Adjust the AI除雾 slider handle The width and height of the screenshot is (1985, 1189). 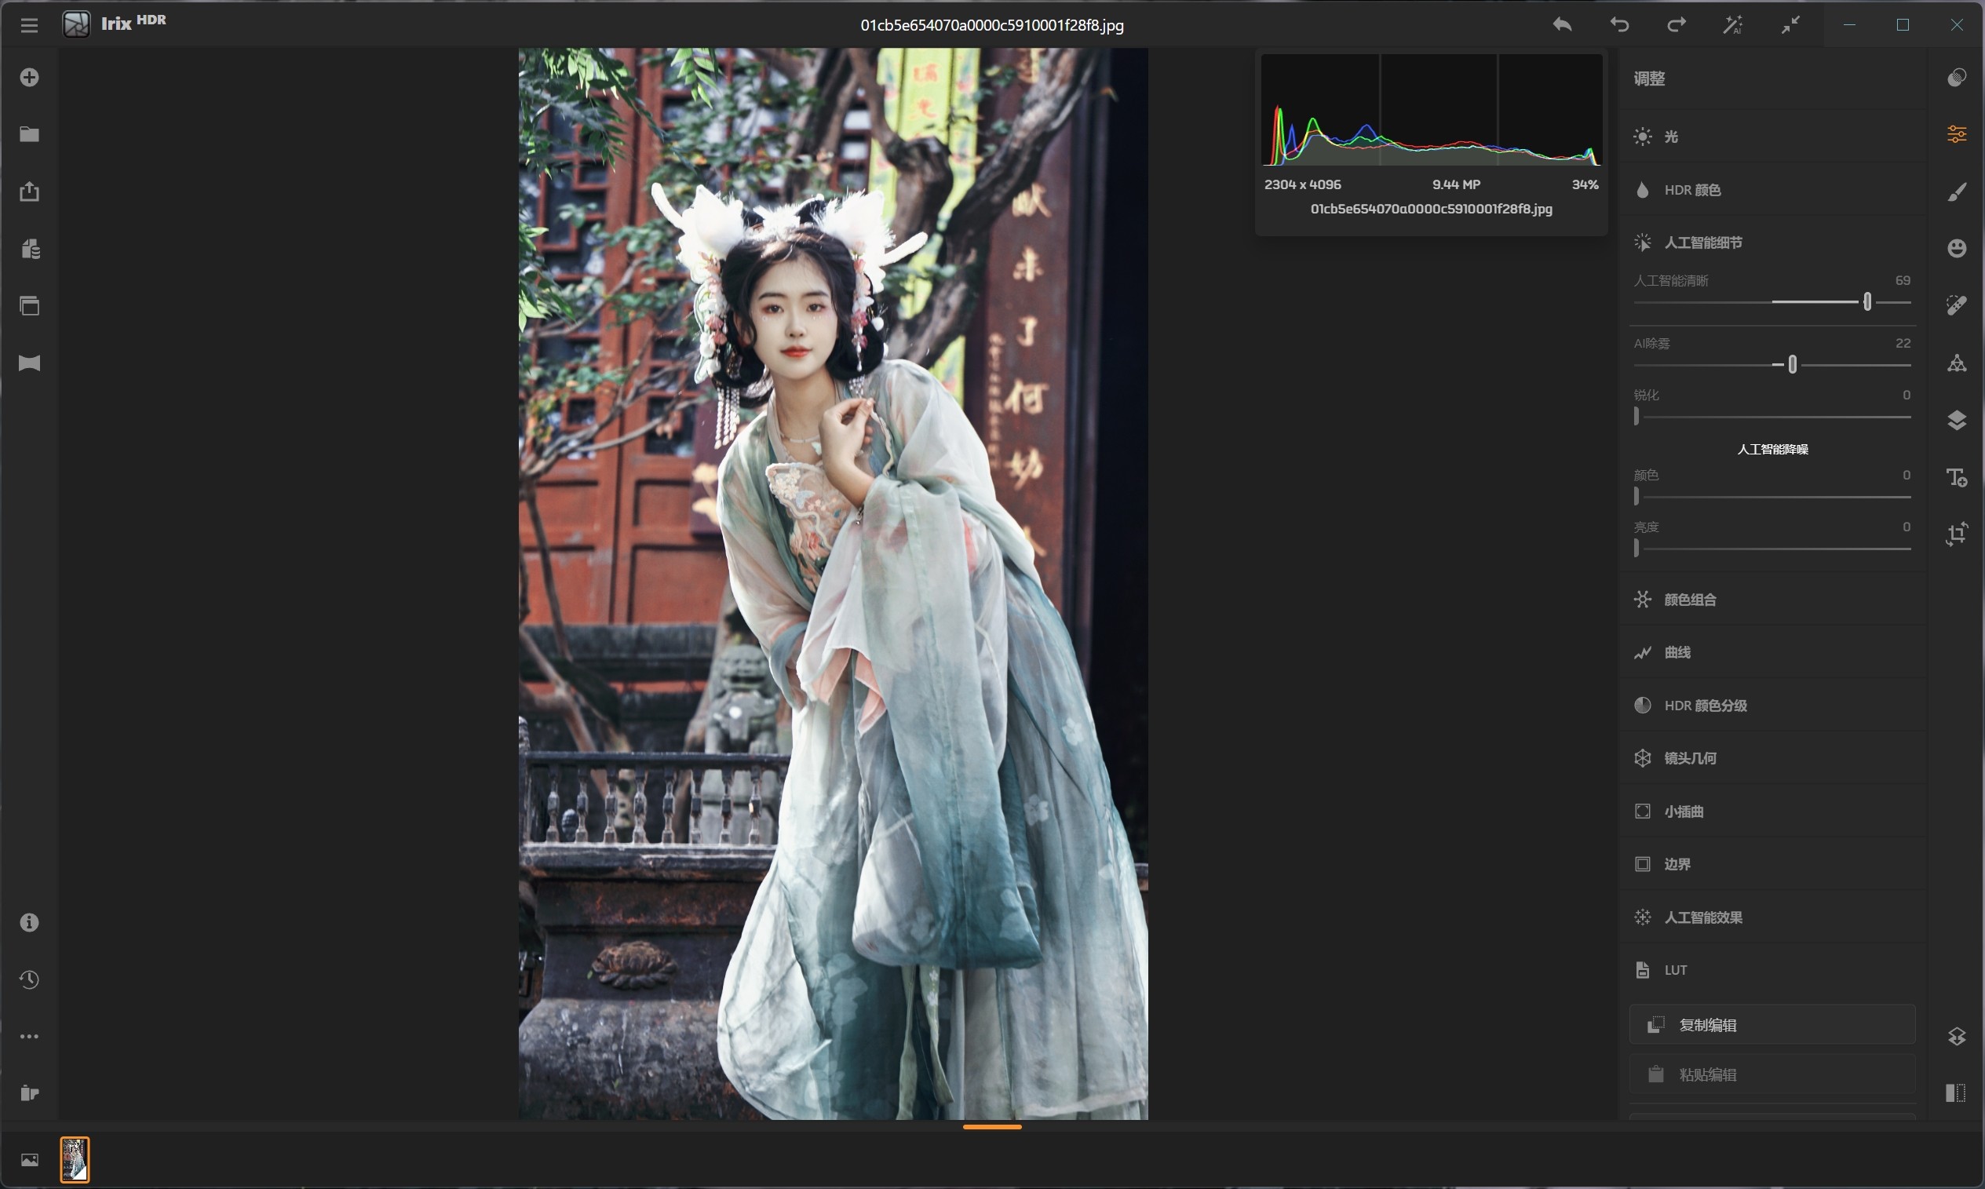tap(1792, 365)
